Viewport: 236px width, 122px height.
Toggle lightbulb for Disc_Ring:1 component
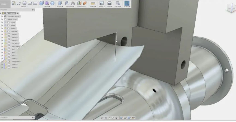coord(5,43)
